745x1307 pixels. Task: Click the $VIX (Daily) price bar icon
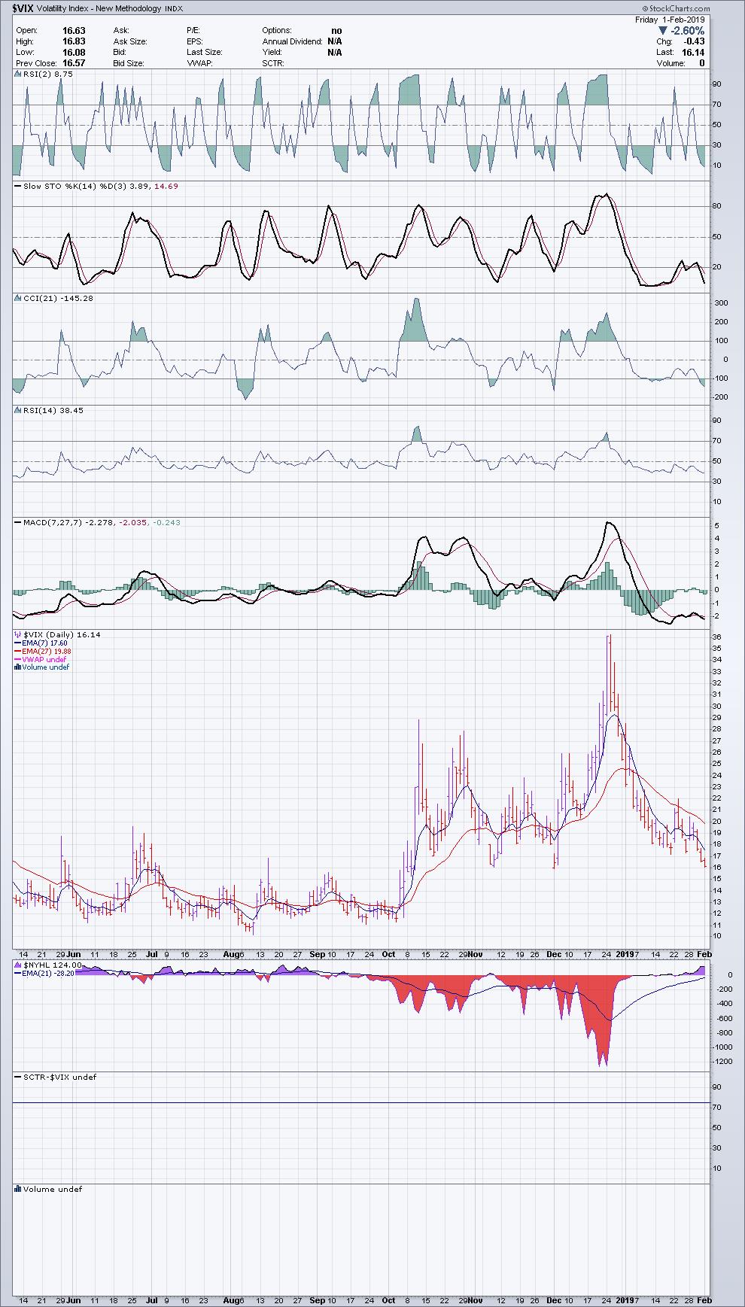pos(18,635)
